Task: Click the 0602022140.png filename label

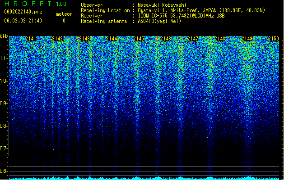Action: (x=23, y=12)
